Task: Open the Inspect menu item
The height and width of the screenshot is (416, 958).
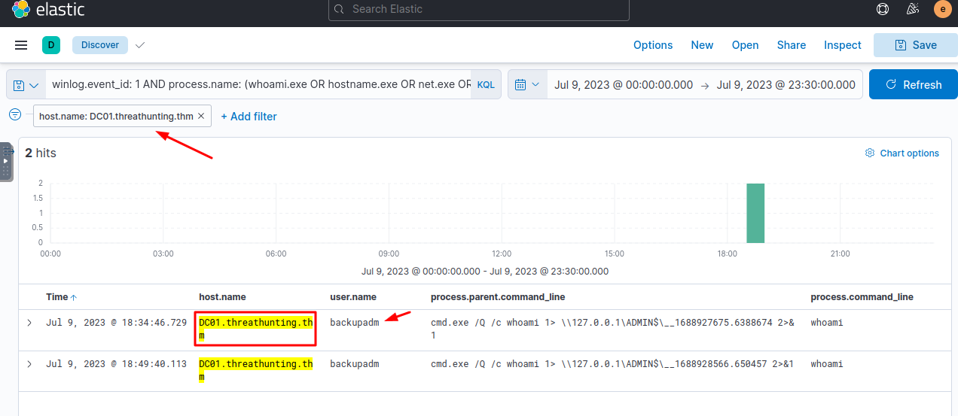Action: (x=842, y=45)
